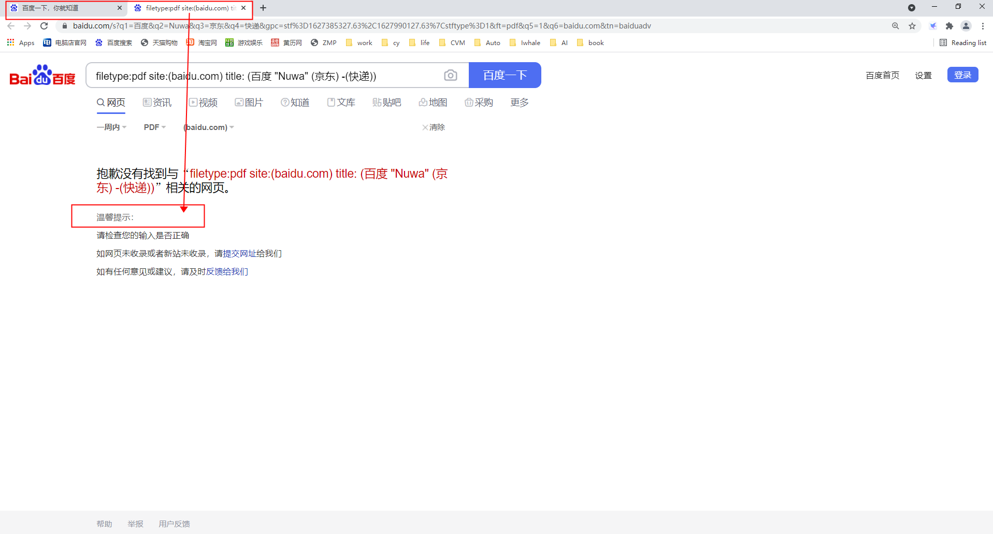
Task: Switch to 贴吧 search category
Action: [x=387, y=103]
